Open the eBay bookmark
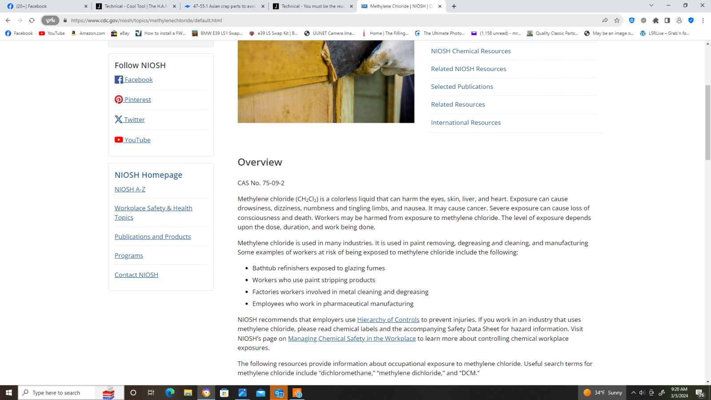The width and height of the screenshot is (711, 400). (120, 33)
